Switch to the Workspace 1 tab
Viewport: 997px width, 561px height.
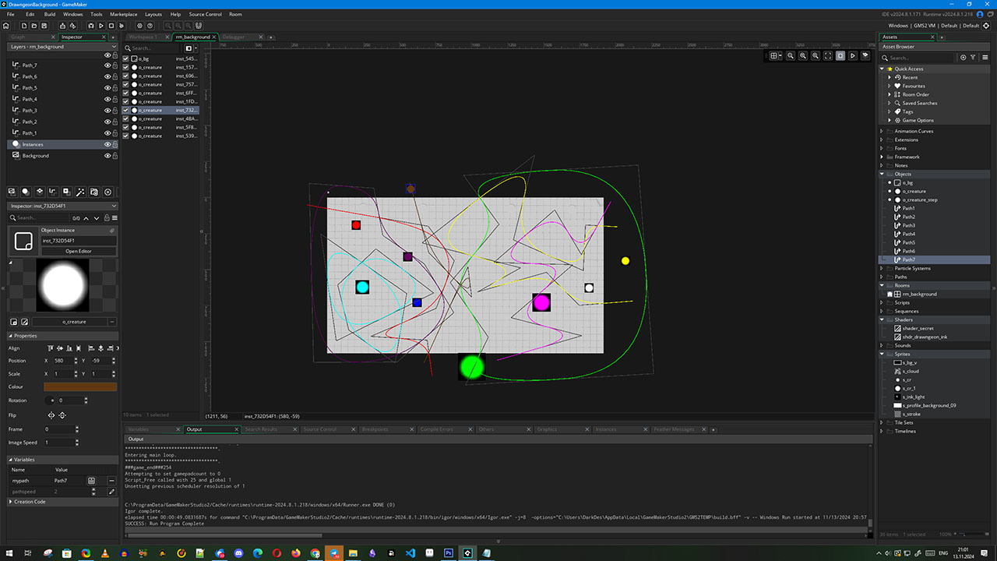(x=143, y=37)
